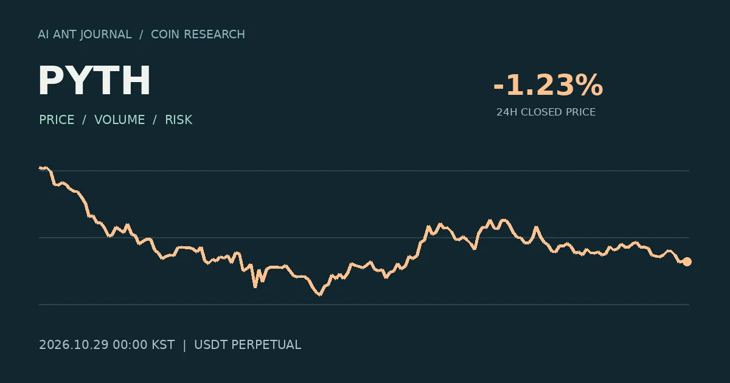Select the PYTH coin title

pyautogui.click(x=94, y=81)
